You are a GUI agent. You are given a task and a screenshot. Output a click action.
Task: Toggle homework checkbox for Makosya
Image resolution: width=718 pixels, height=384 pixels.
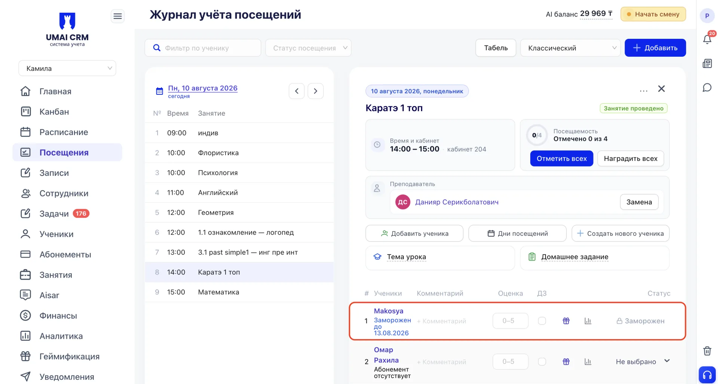point(542,321)
